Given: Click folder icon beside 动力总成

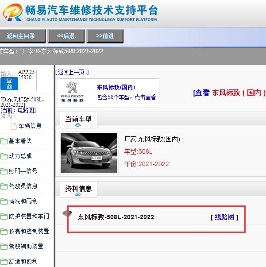Looking at the screenshot, I should point(4,156).
